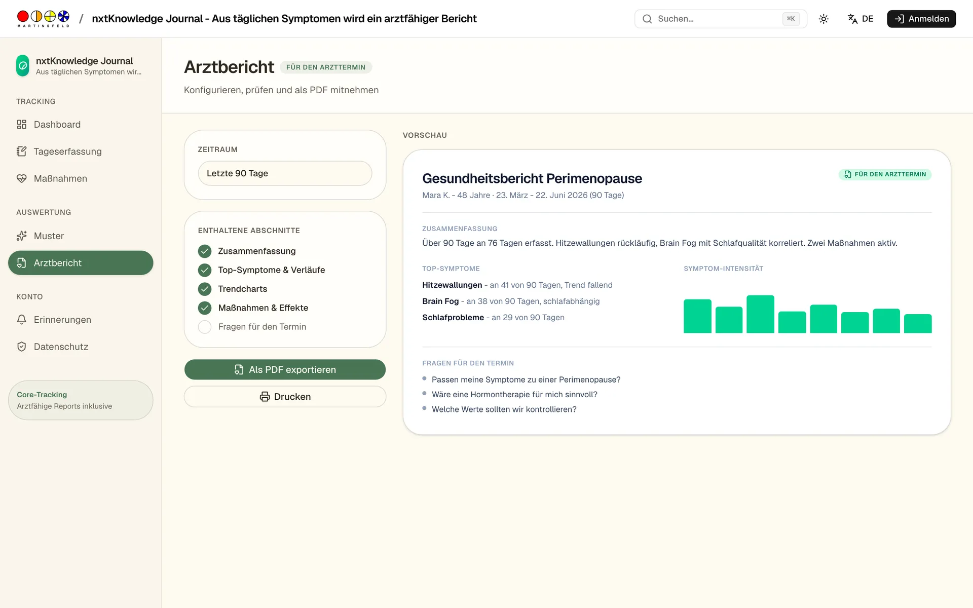The height and width of the screenshot is (608, 973).
Task: Select the Arztbericht sidebar item
Action: (x=81, y=263)
